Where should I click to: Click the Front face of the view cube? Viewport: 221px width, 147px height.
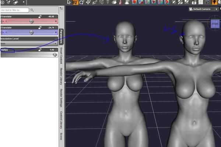point(215,24)
